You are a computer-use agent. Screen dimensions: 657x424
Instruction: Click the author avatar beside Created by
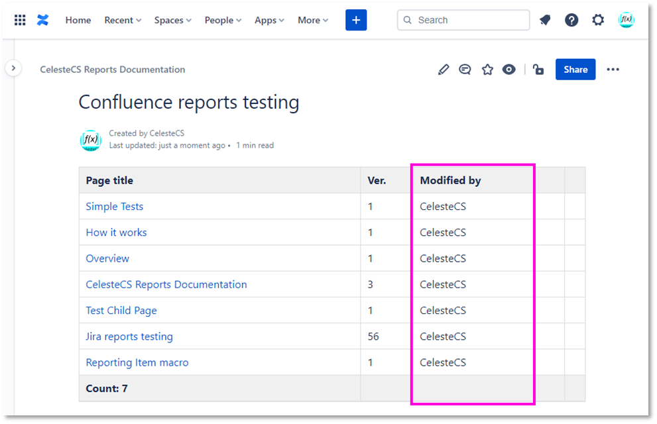(x=91, y=140)
